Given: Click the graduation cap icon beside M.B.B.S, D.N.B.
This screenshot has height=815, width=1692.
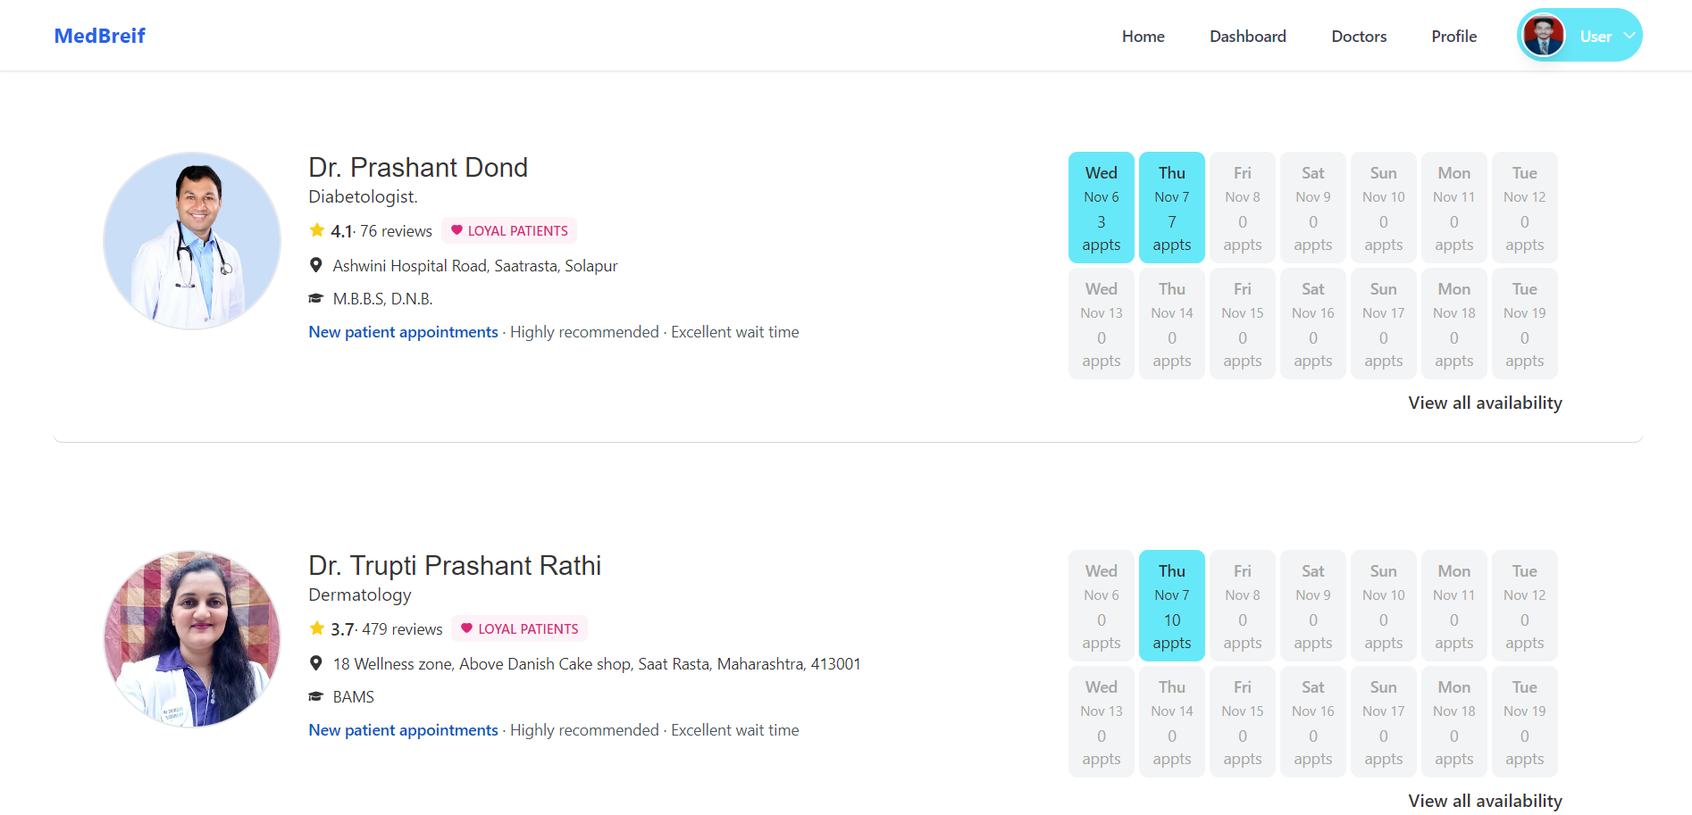Looking at the screenshot, I should click(315, 297).
